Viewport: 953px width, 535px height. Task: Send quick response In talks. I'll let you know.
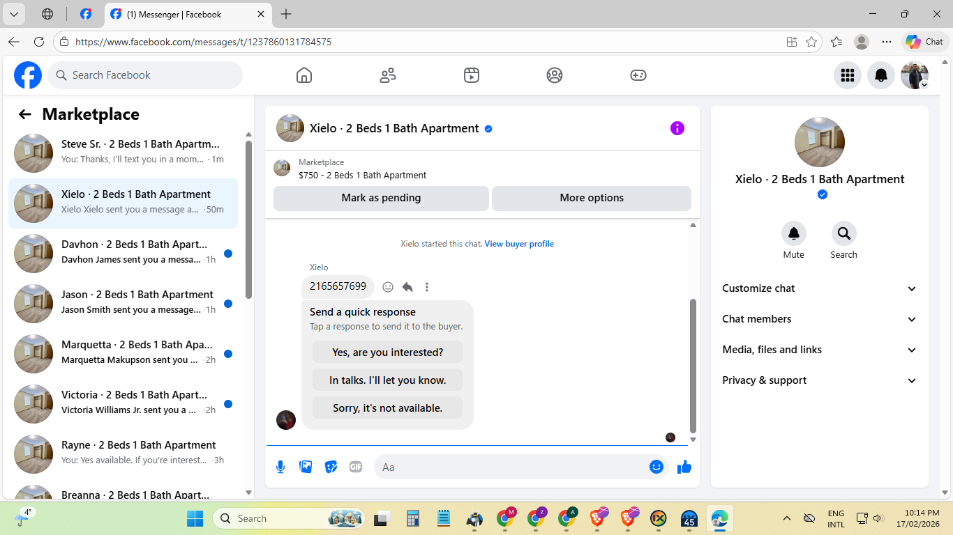[387, 380]
